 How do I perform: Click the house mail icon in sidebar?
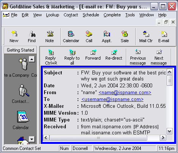point(23,140)
